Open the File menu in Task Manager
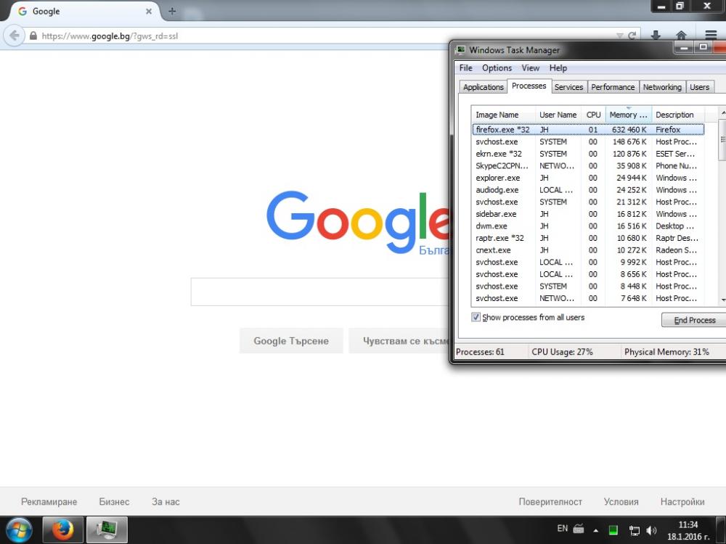Image resolution: width=726 pixels, height=544 pixels. click(466, 68)
